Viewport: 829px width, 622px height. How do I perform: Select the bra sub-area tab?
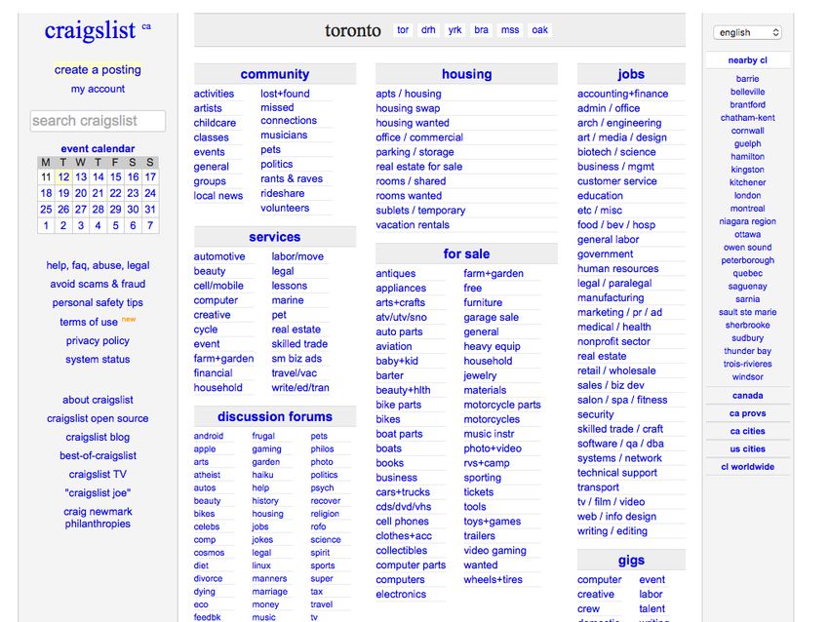481,30
